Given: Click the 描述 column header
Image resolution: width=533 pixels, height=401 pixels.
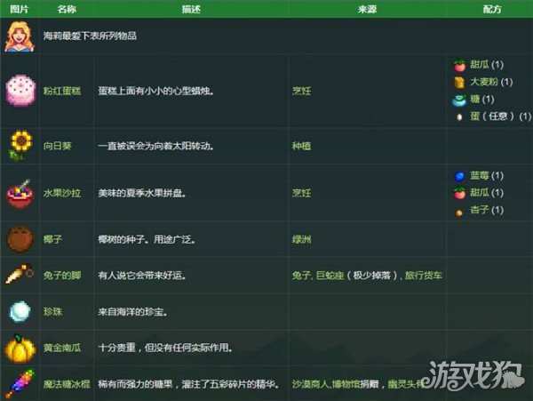Looking at the screenshot, I should (x=191, y=9).
